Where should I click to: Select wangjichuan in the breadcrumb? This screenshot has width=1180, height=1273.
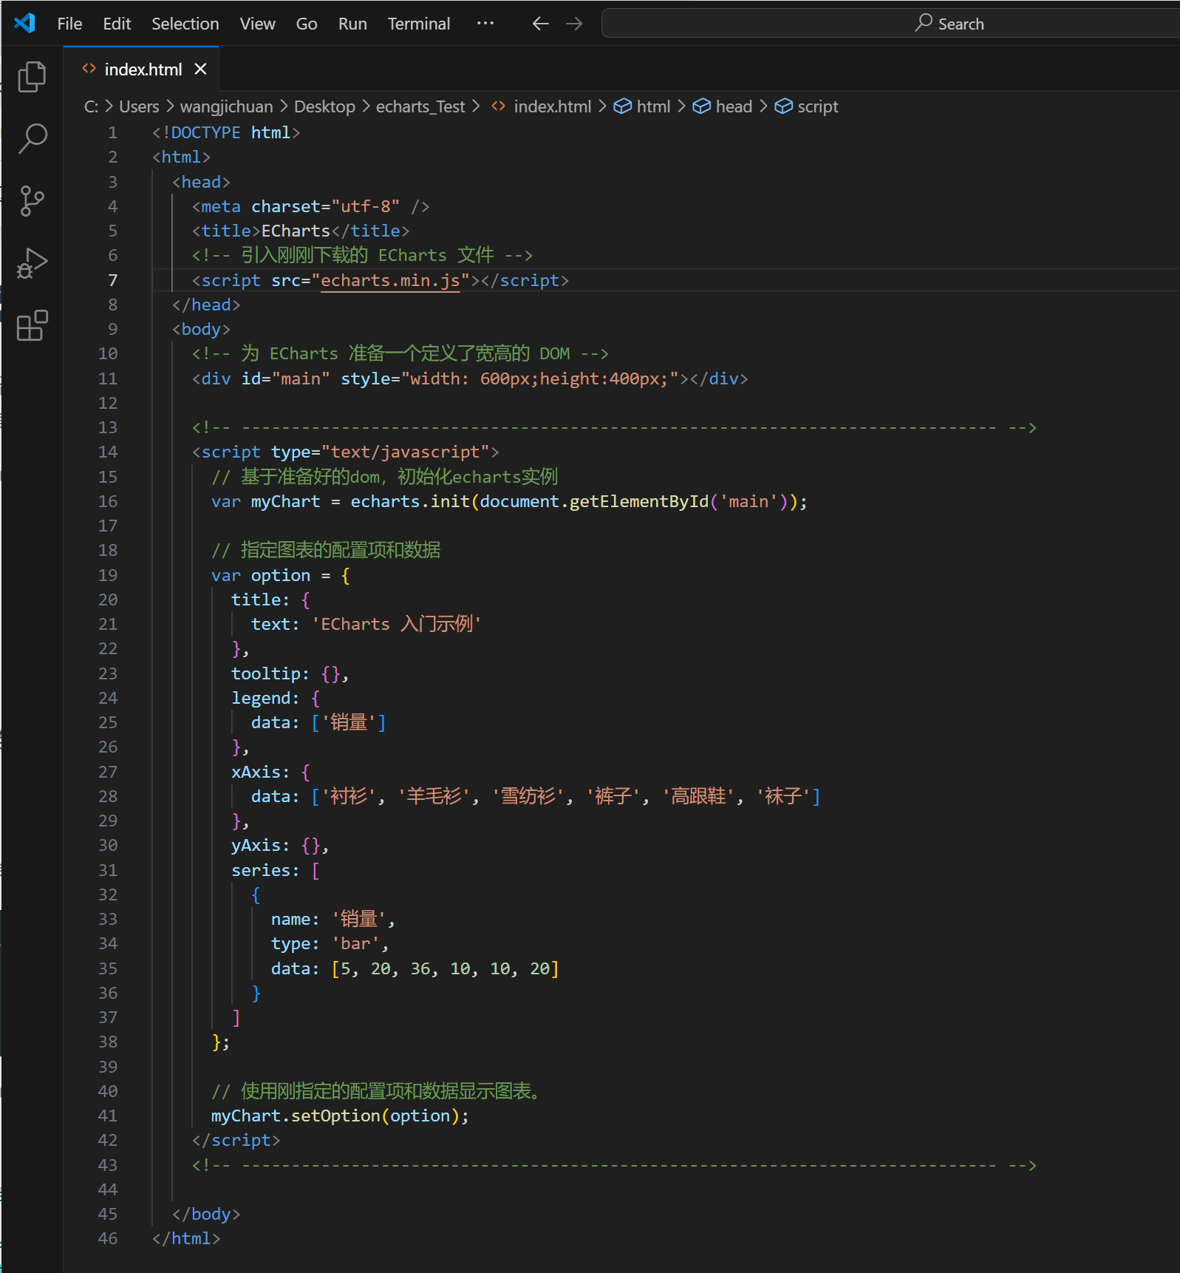coord(226,106)
